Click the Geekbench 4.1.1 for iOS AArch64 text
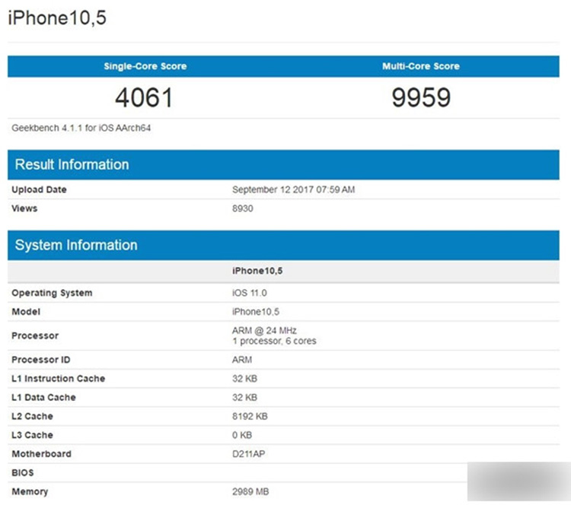 click(81, 128)
